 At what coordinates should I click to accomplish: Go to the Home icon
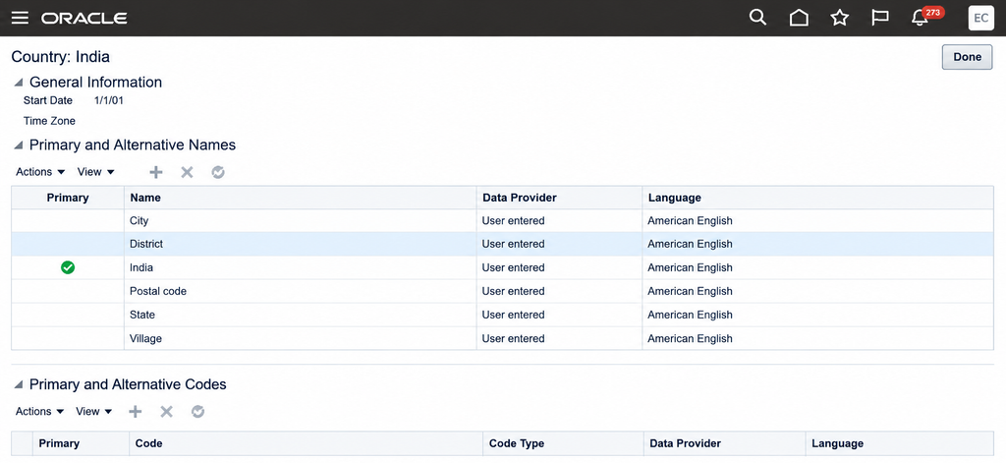(799, 18)
